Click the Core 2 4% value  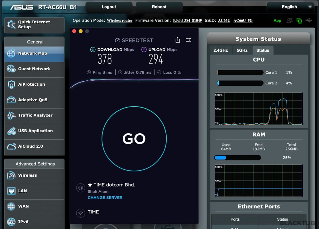click(289, 83)
